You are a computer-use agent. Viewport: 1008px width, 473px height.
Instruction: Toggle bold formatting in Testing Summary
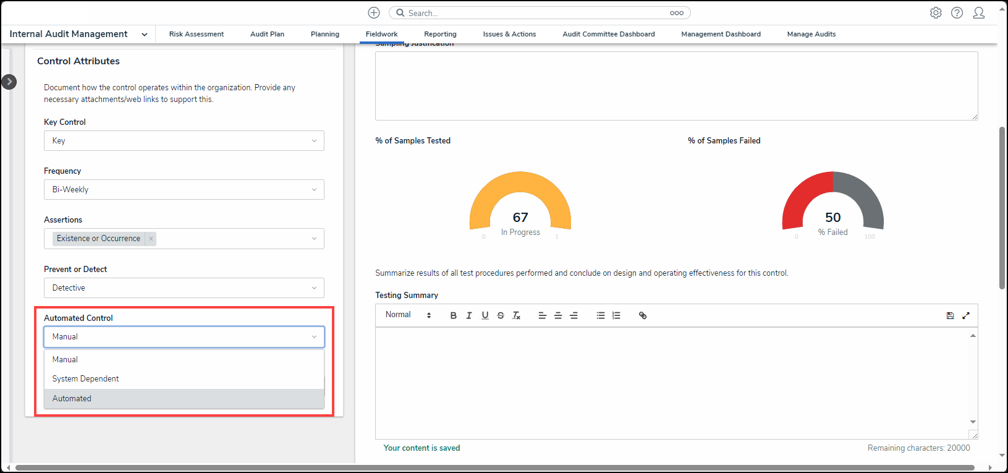[453, 315]
